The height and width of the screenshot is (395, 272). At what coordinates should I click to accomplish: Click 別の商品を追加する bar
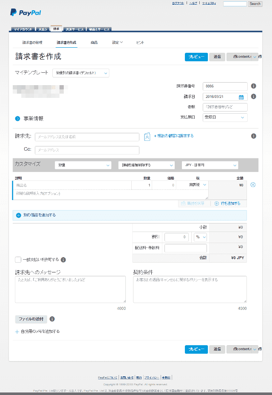(130, 215)
